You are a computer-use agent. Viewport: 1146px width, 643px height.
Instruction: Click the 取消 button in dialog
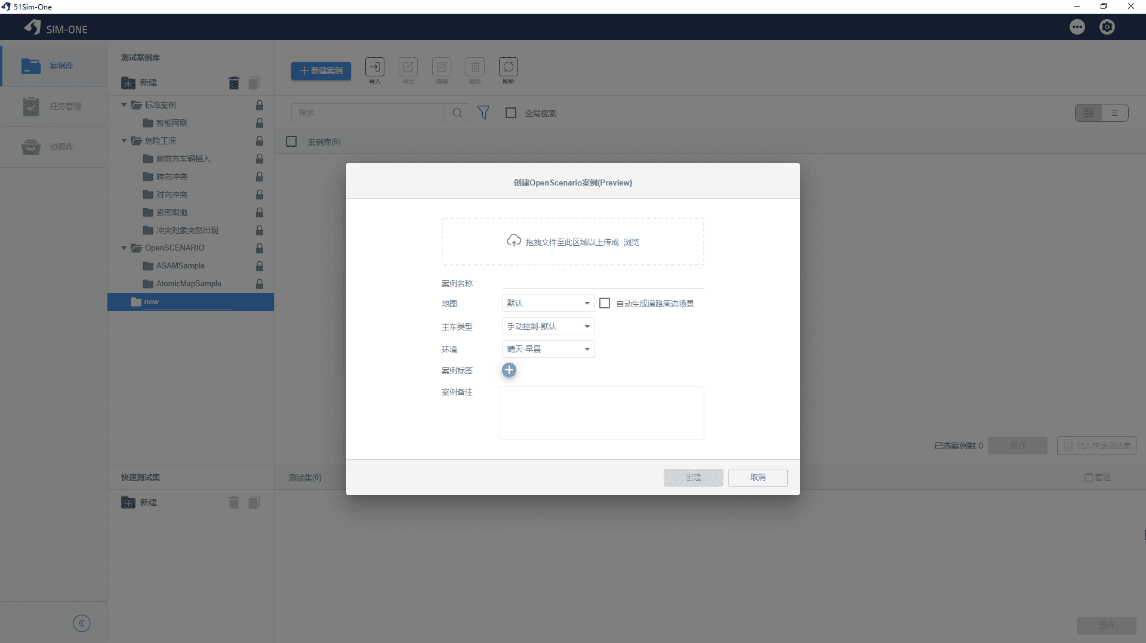[757, 477]
